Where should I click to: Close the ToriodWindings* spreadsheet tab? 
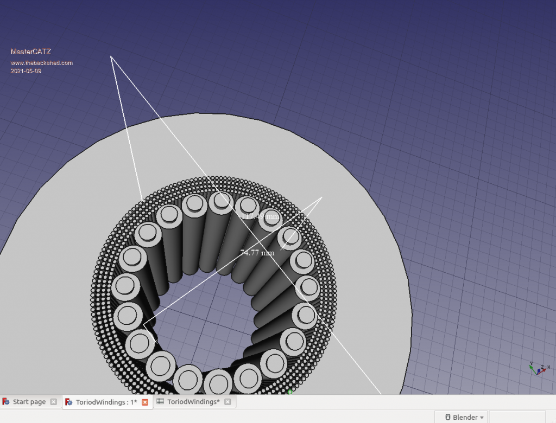coord(228,402)
